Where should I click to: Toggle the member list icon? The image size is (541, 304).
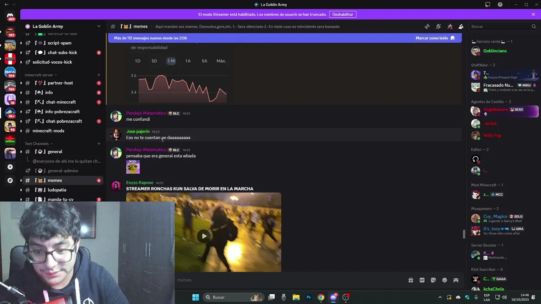pyautogui.click(x=461, y=26)
